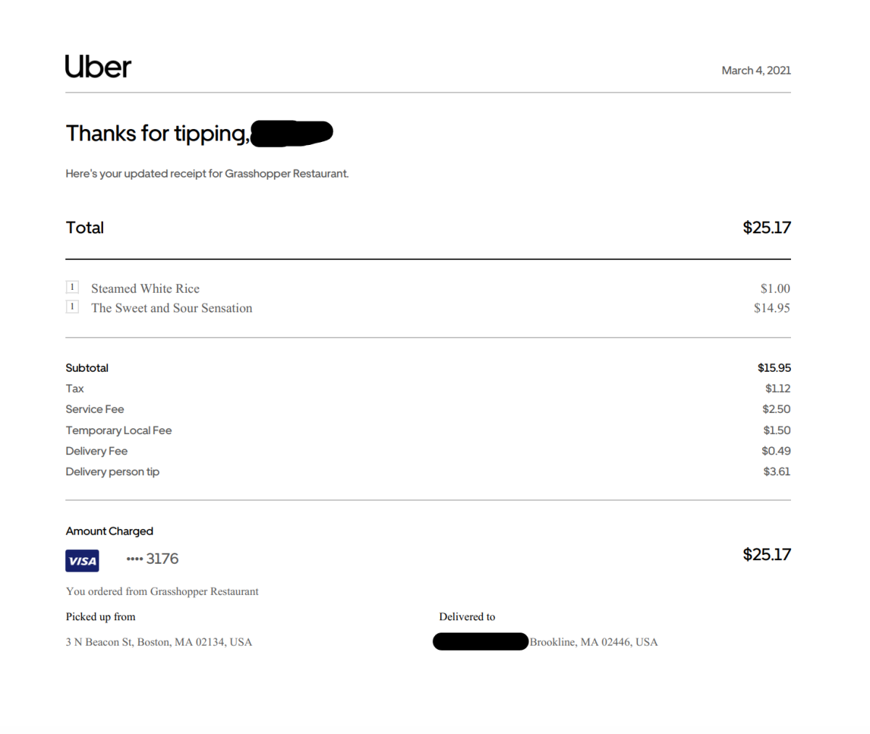Click the $3.61 tip amount
The width and height of the screenshot is (870, 734).
click(x=776, y=472)
